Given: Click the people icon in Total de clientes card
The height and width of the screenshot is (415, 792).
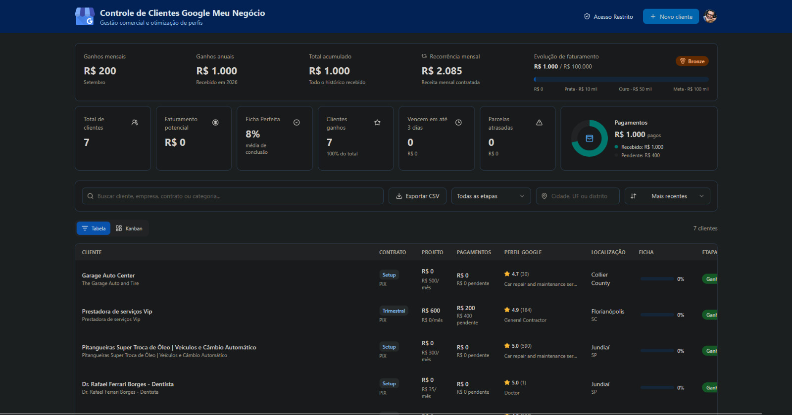Looking at the screenshot, I should (x=135, y=122).
